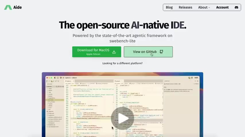Click 'Looking for a different platform?' link

point(122,63)
